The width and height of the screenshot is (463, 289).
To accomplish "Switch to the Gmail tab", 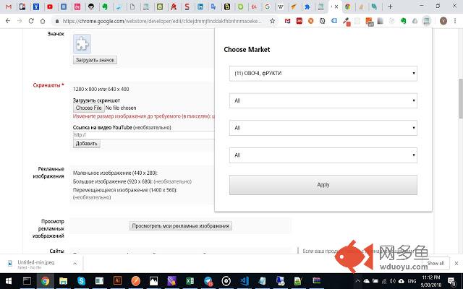I will click(6, 7).
